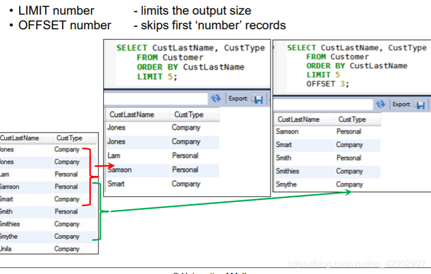431x274 pixels.
Task: Click export save icon in LIMIT 5 result toolbar
Action: click(x=257, y=99)
